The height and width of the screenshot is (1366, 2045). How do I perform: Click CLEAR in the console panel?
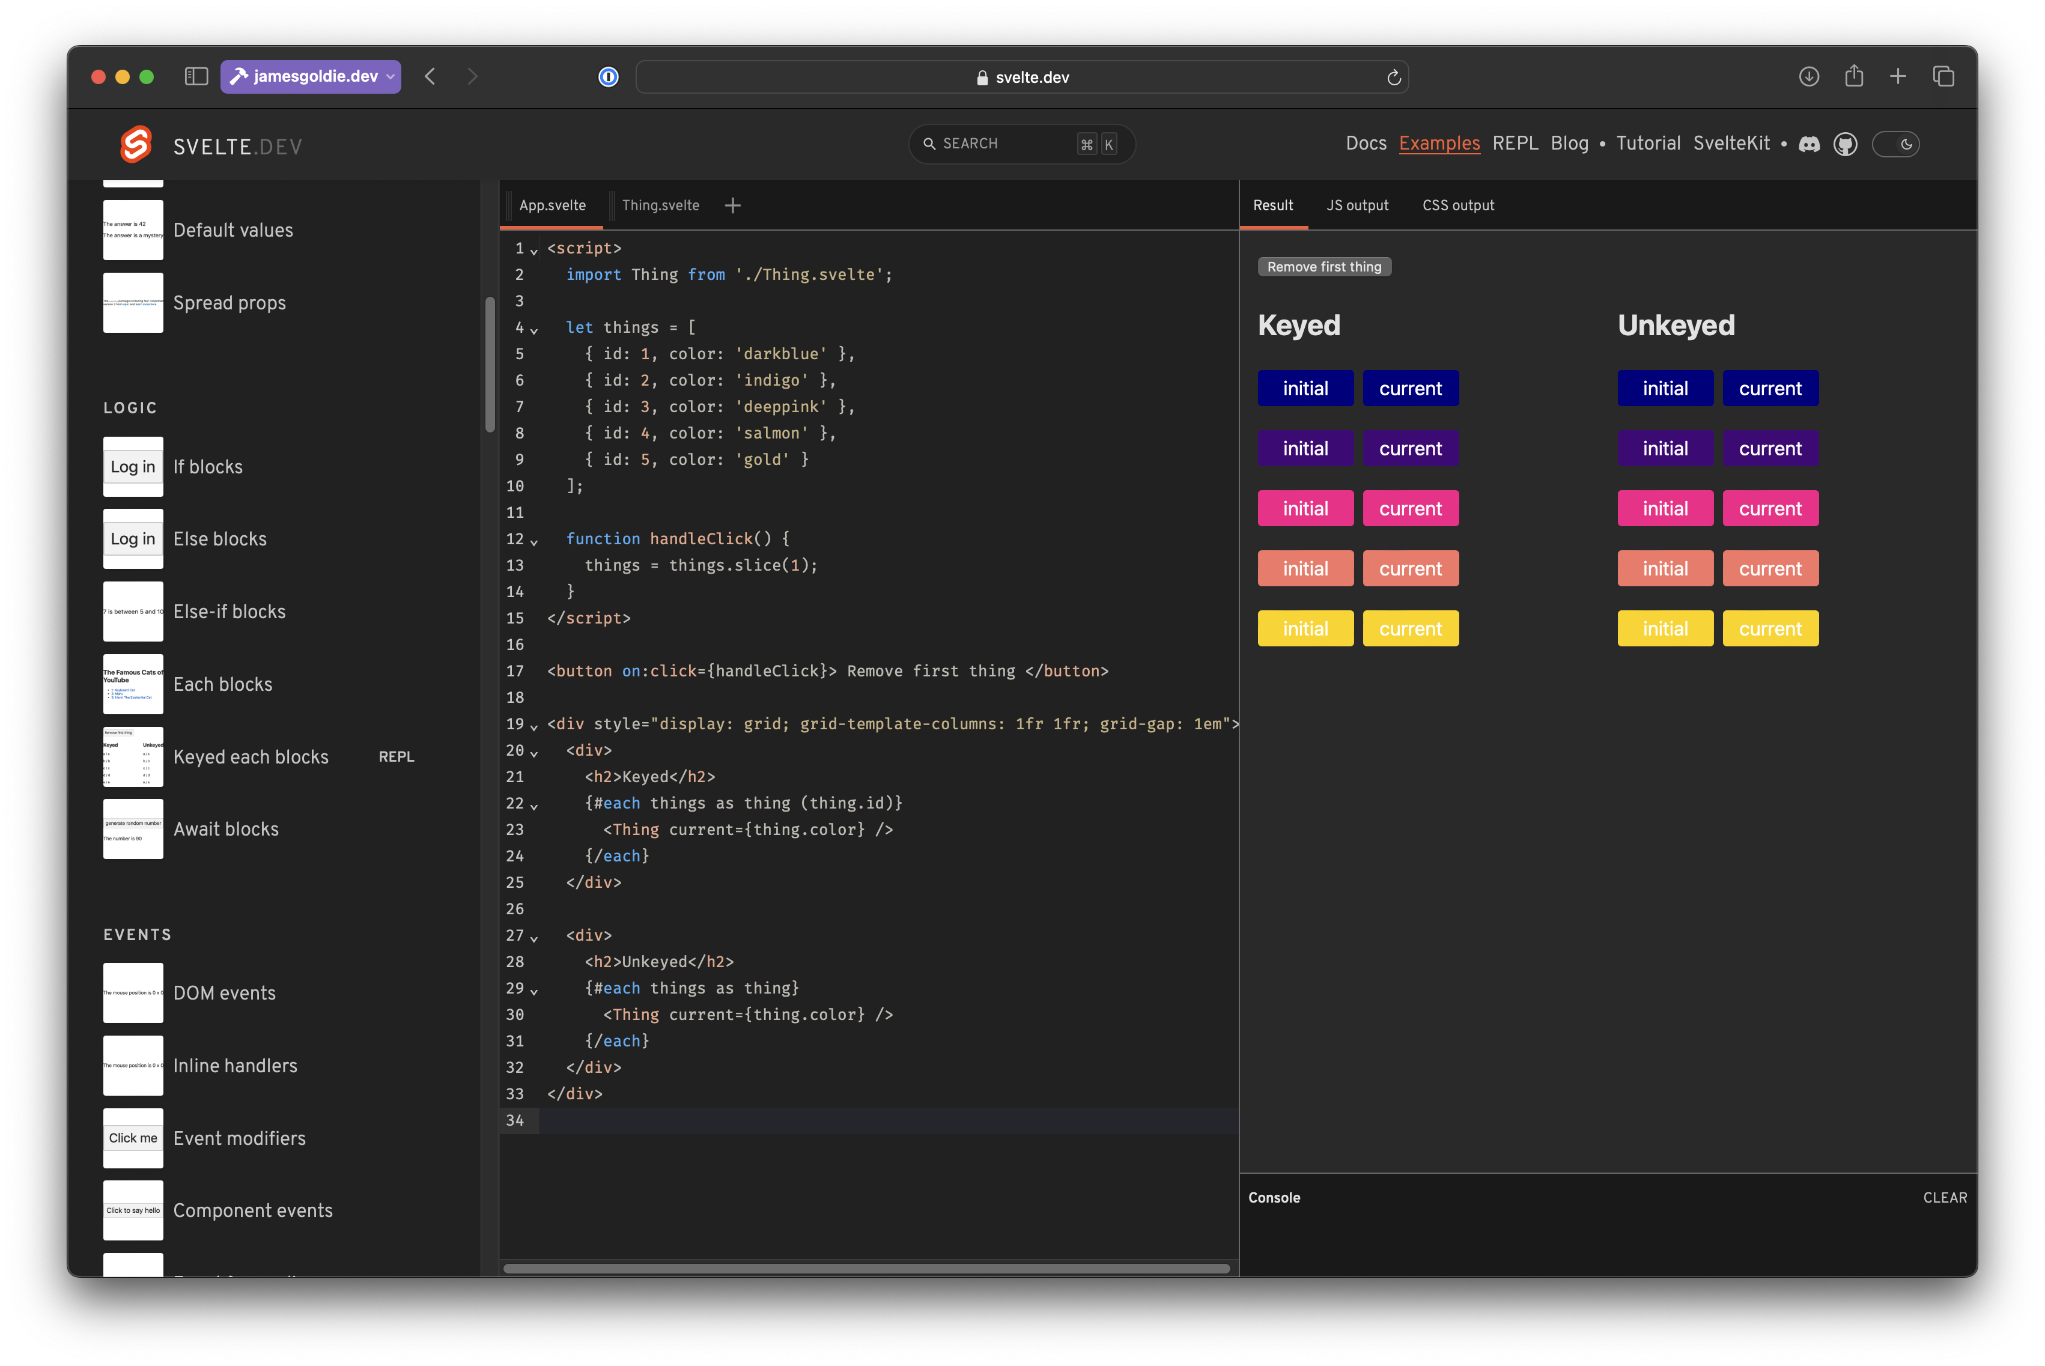1946,1197
